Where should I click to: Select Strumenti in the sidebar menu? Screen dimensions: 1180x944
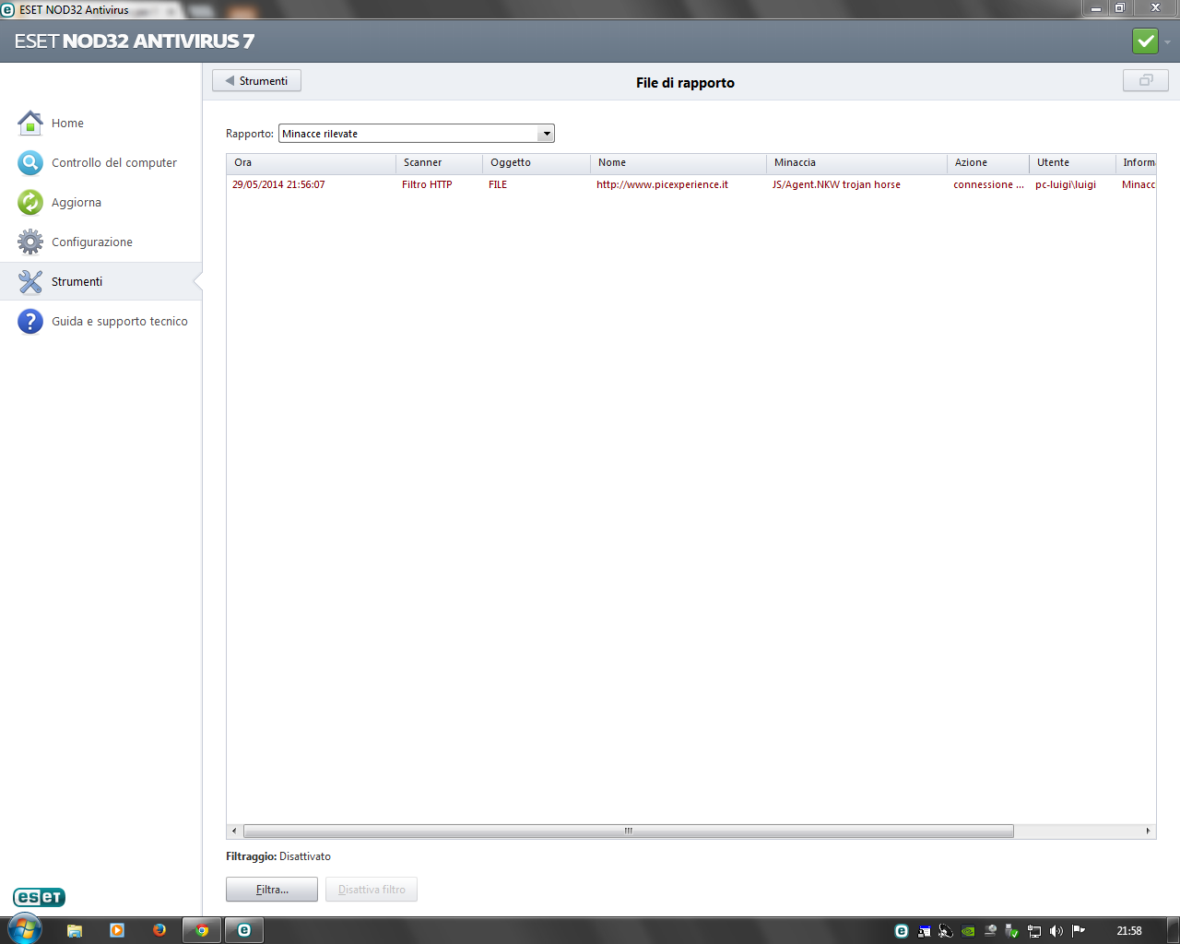pos(77,282)
